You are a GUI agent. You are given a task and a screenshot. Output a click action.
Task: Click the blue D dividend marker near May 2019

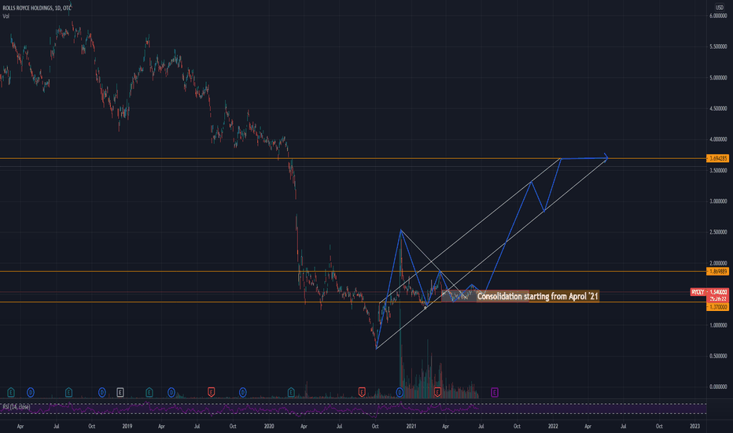pyautogui.click(x=171, y=392)
